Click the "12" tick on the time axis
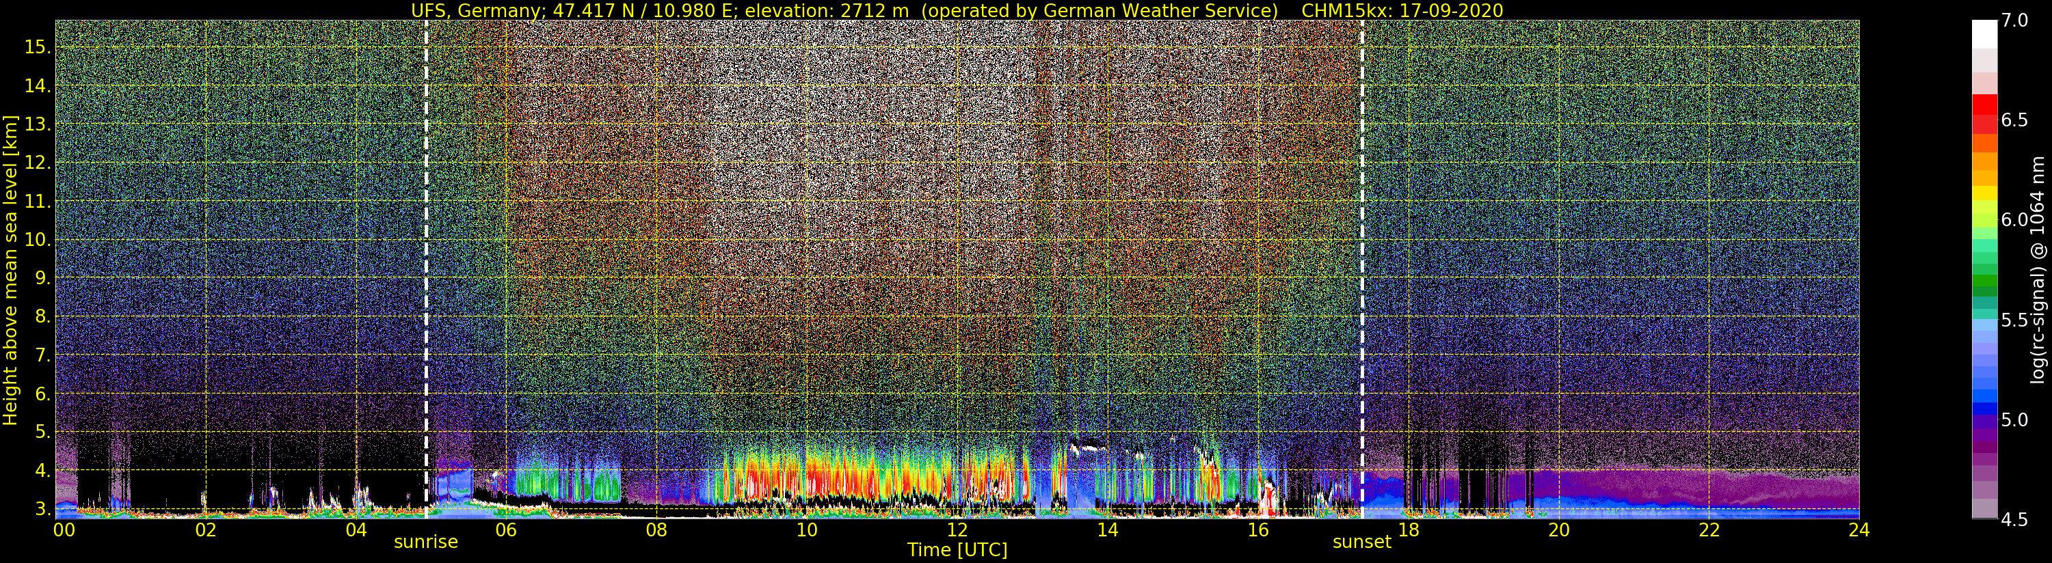Image resolution: width=2052 pixels, height=563 pixels. tap(957, 530)
